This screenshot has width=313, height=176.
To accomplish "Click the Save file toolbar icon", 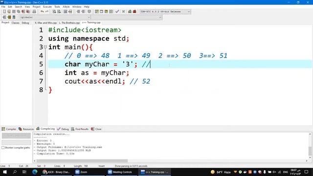I will [14, 12].
